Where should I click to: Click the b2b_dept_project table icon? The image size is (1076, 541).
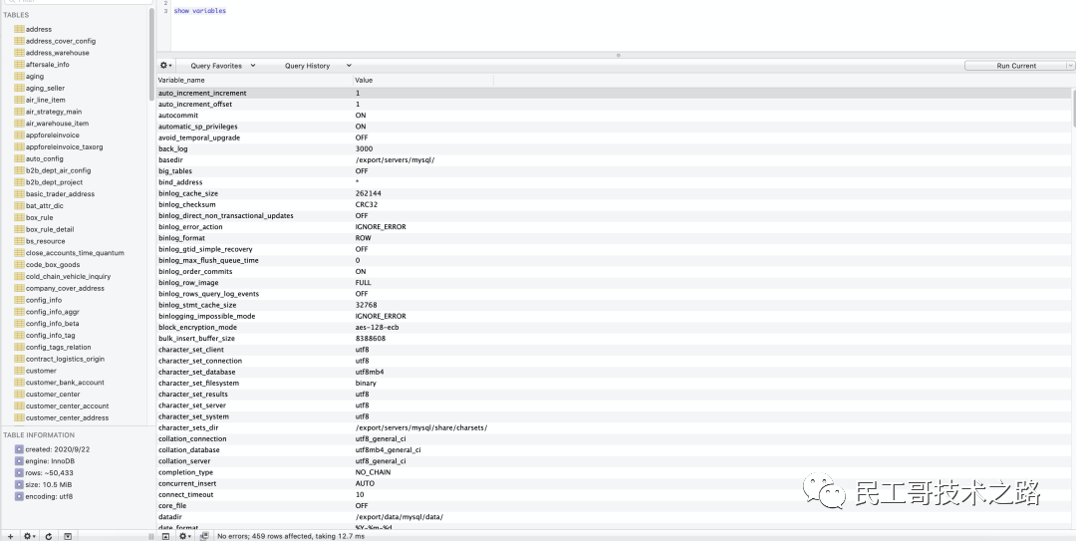19,182
